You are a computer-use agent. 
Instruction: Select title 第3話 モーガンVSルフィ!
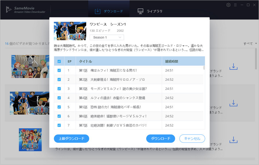113,89
